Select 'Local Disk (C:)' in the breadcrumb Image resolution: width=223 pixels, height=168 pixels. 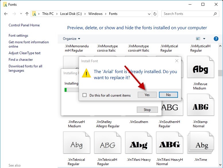click(71, 14)
